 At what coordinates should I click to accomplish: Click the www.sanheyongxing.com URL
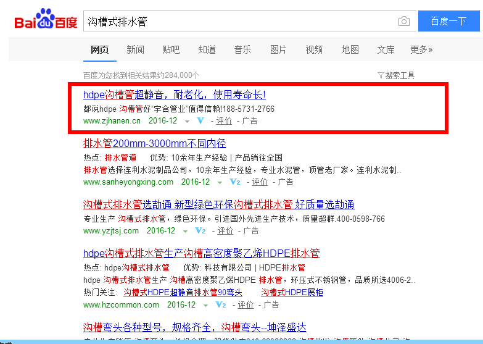128,182
